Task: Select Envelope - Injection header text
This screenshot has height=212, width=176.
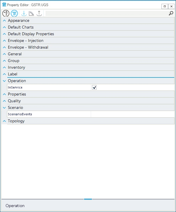Action: click(x=26, y=40)
